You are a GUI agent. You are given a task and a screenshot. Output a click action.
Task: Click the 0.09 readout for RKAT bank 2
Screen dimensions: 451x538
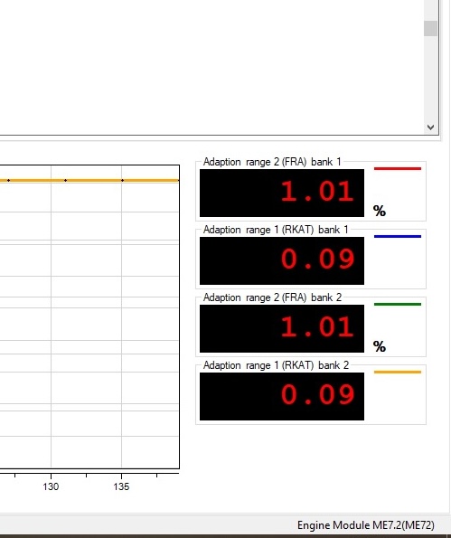tap(282, 396)
